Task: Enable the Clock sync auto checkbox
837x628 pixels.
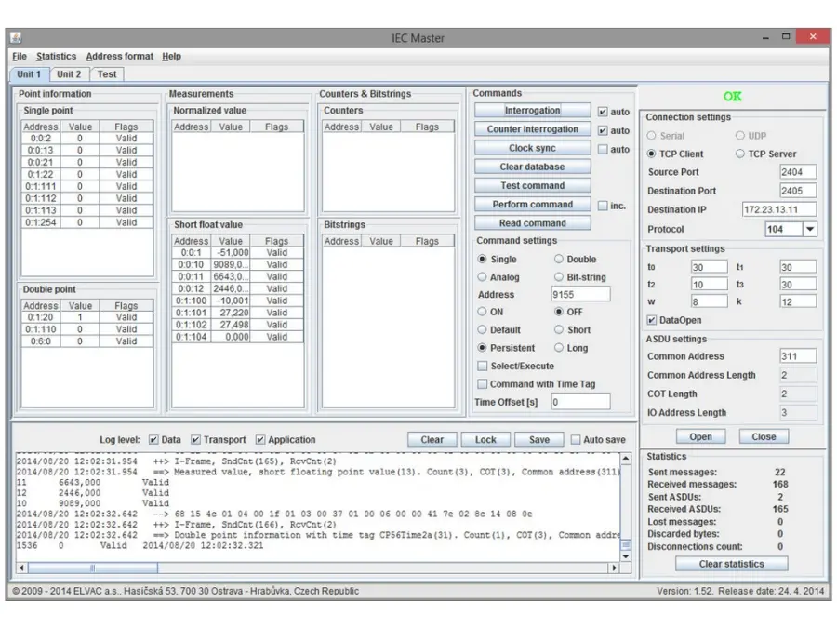Action: (603, 149)
